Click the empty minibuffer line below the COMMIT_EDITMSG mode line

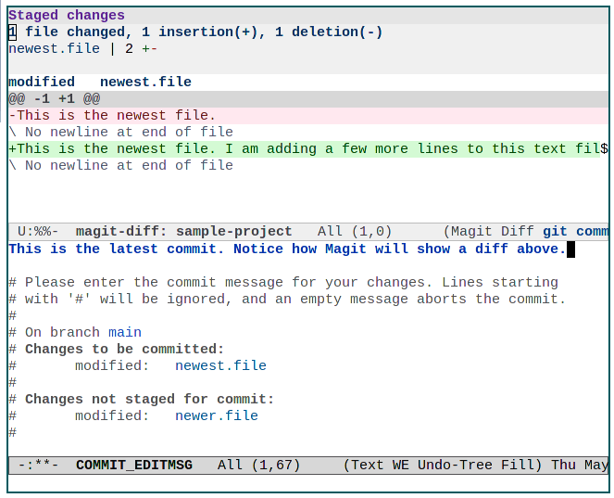click(308, 483)
